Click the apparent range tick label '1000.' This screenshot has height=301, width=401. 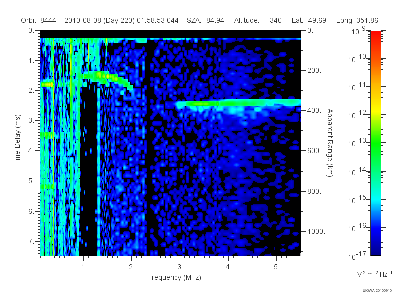pyautogui.click(x=316, y=231)
